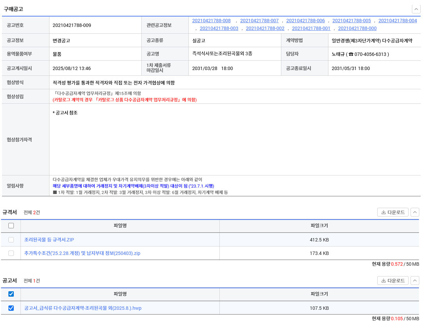
Task: Click the 파일크기 column header in 규격서
Action: [x=319, y=226]
